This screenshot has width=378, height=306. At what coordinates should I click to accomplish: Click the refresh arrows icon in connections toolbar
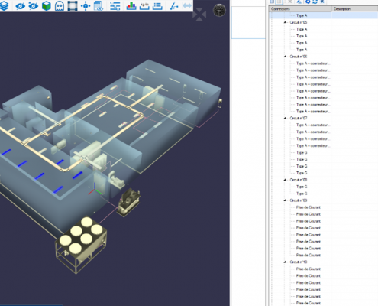(315, 2)
